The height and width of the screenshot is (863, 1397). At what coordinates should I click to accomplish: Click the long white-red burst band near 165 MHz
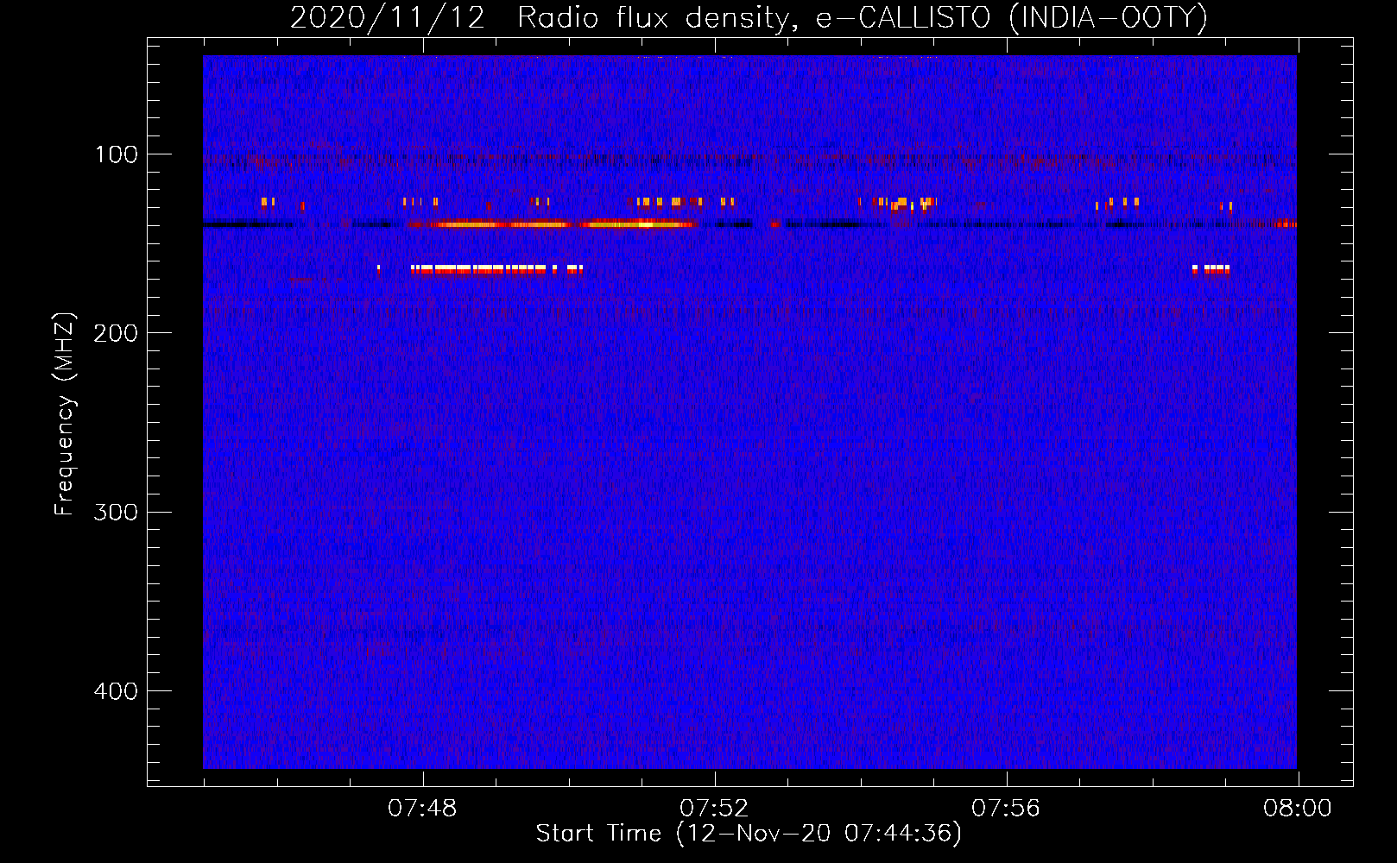point(497,269)
